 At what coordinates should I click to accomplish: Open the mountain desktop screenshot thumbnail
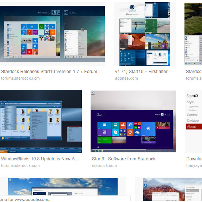coord(172,189)
